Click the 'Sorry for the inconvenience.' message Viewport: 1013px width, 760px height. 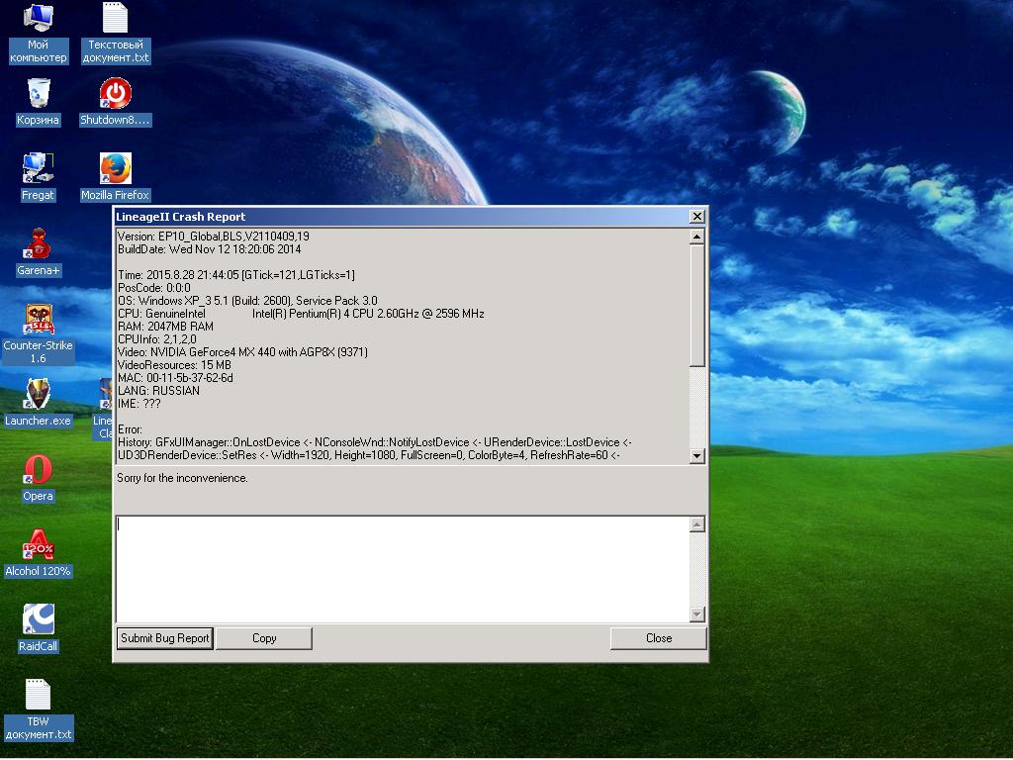[x=182, y=478]
